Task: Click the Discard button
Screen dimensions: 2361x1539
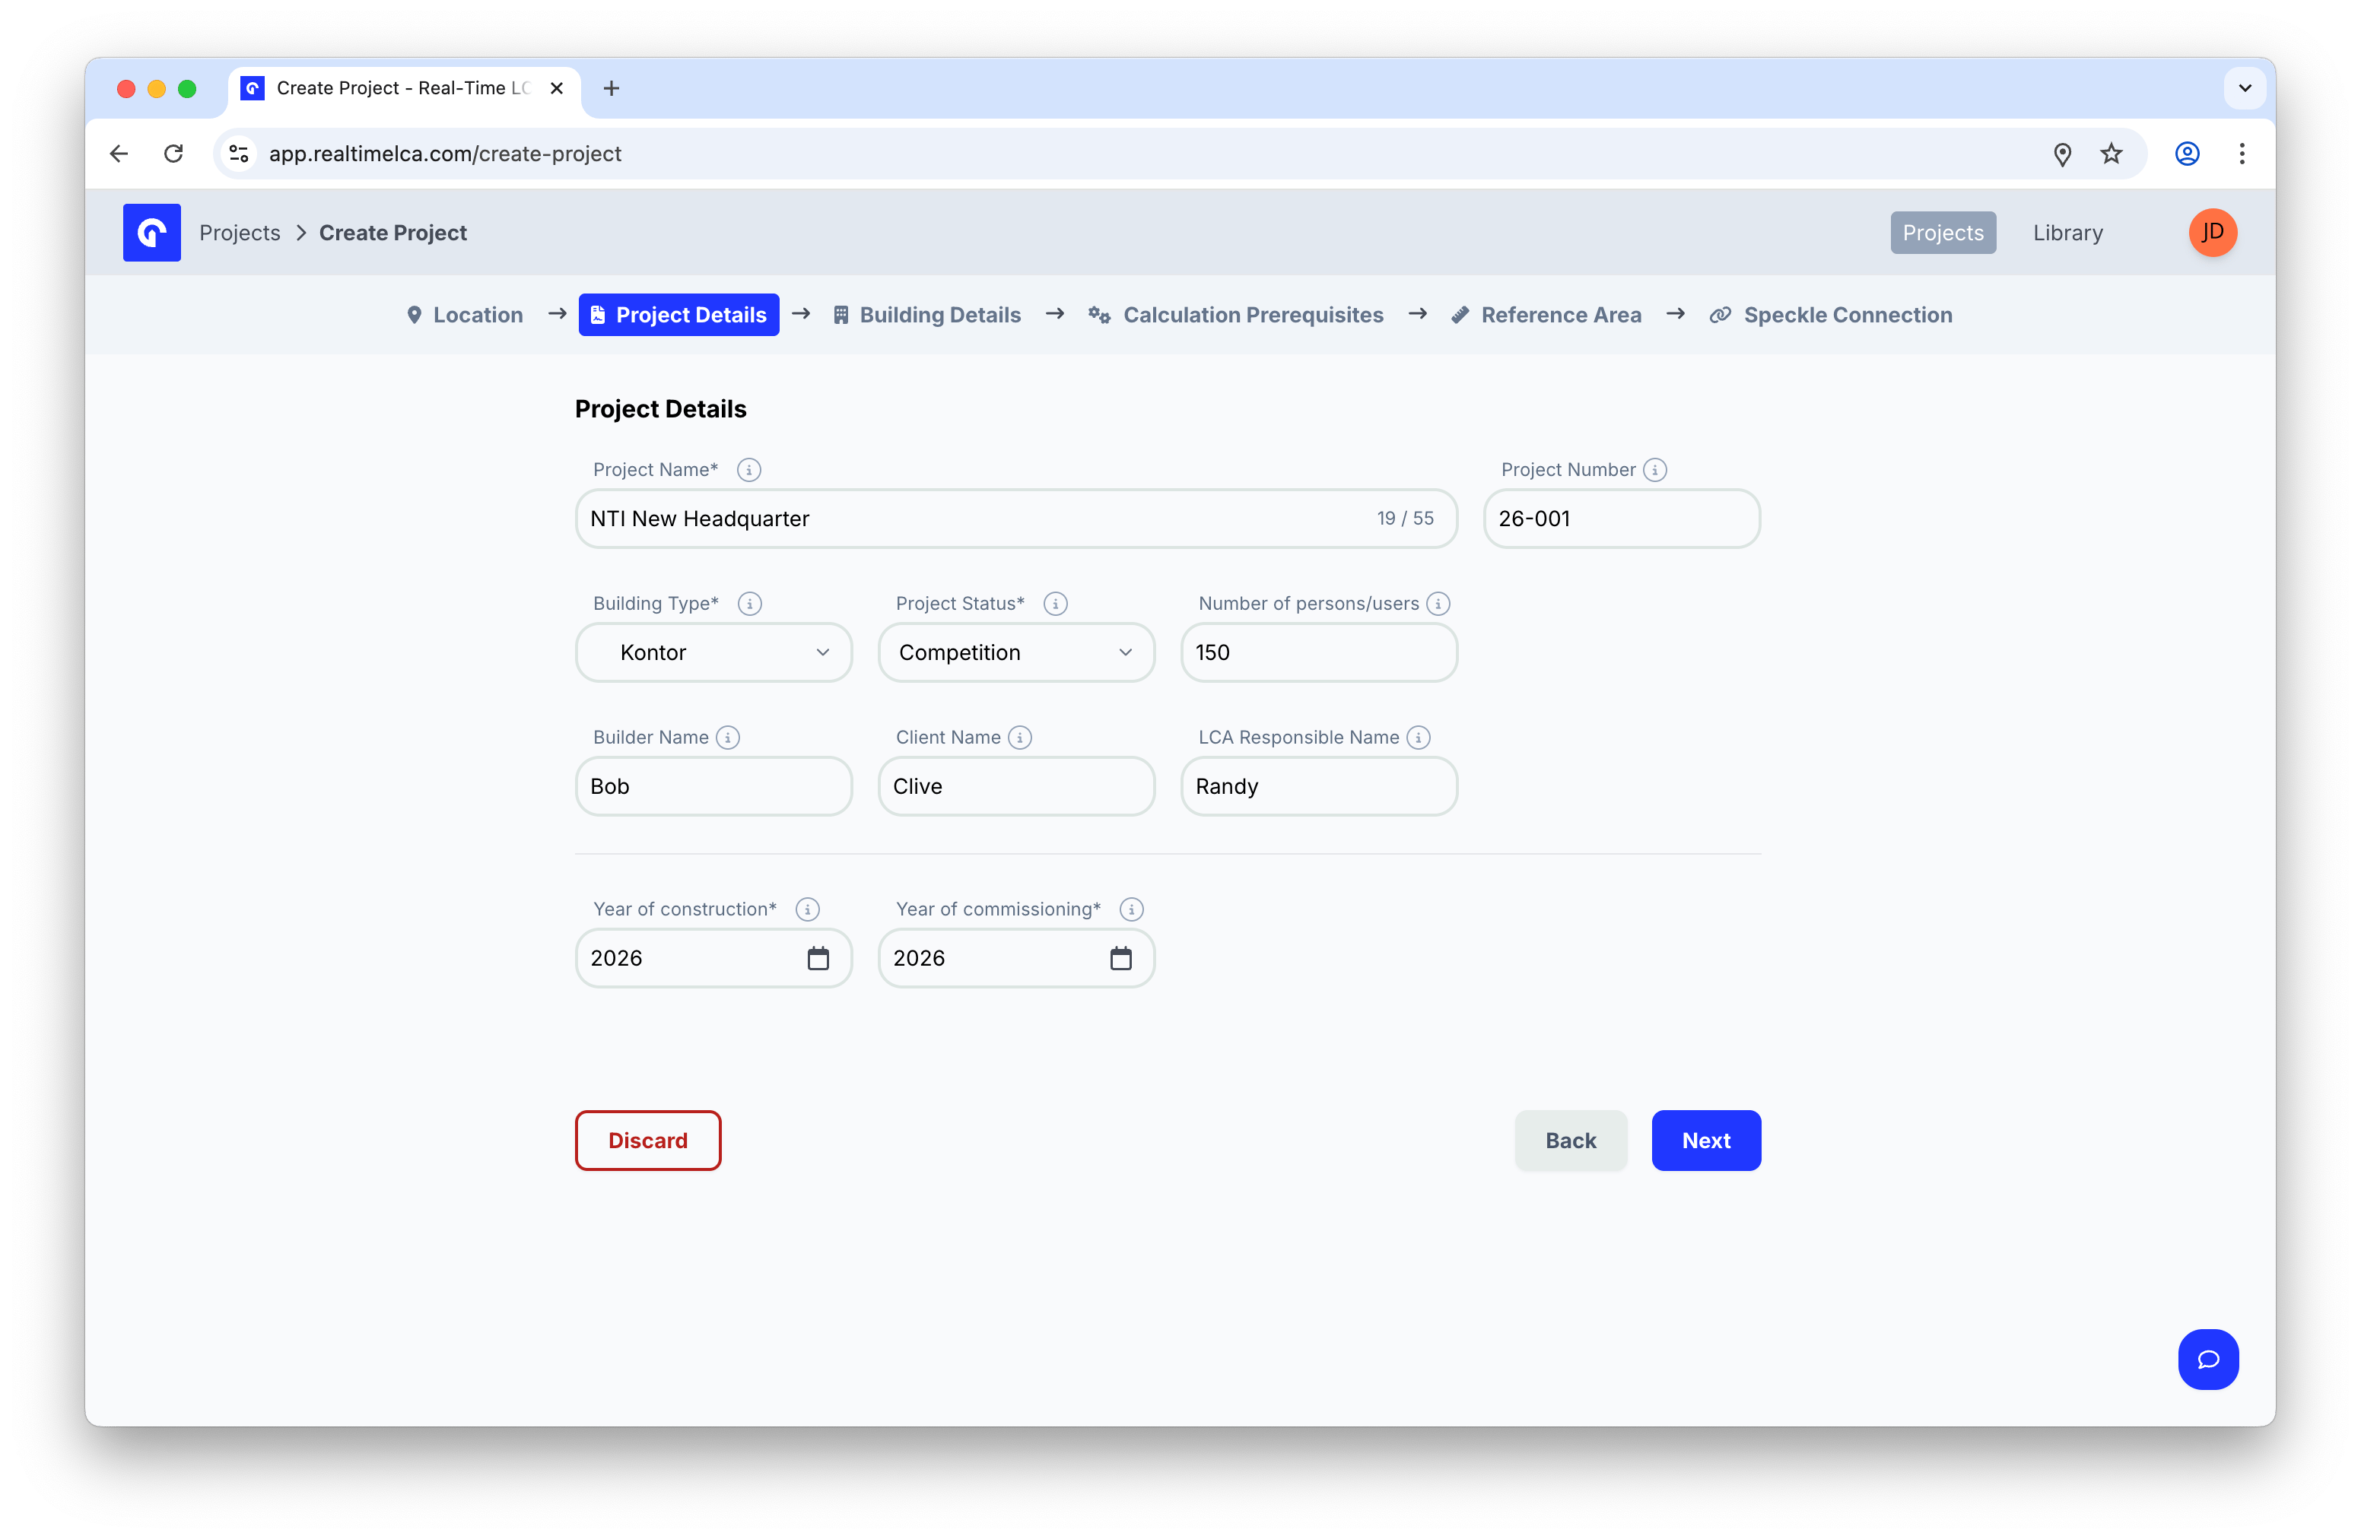Action: (x=648, y=1141)
